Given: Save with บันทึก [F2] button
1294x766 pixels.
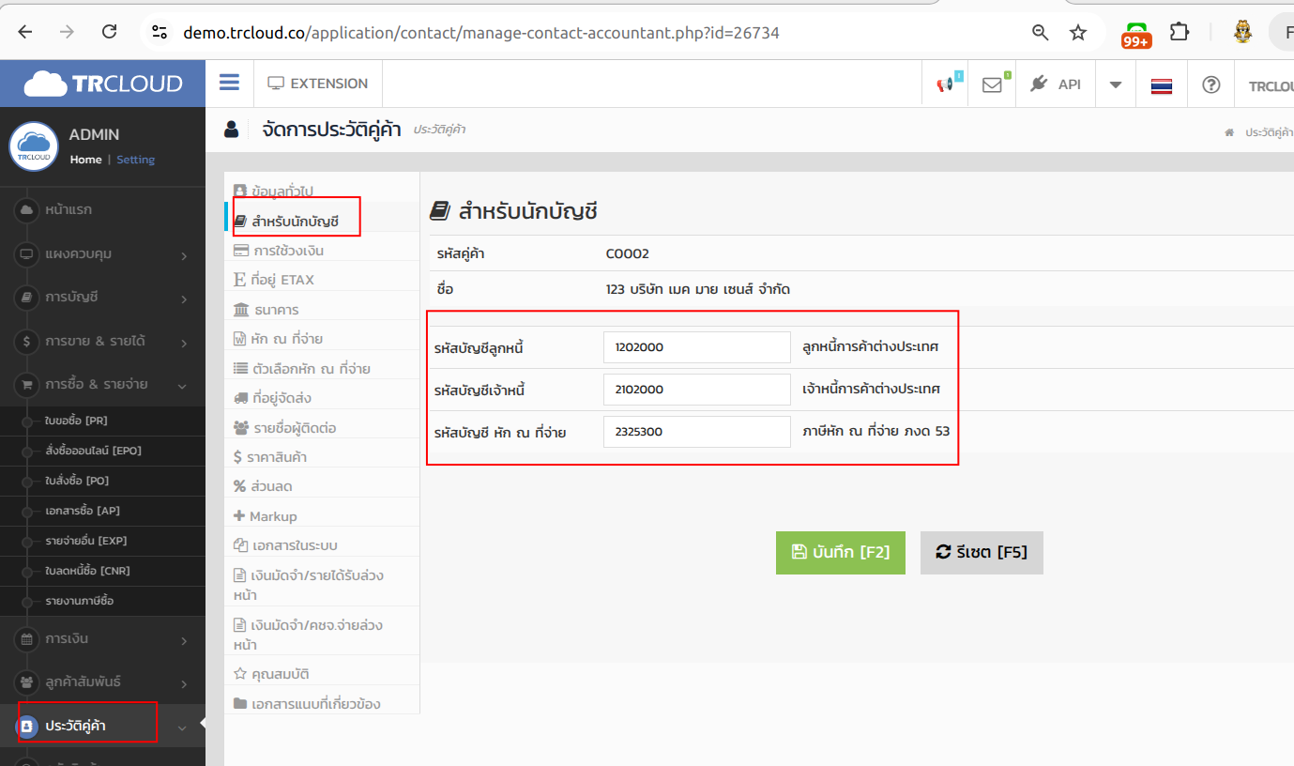Looking at the screenshot, I should (x=840, y=553).
